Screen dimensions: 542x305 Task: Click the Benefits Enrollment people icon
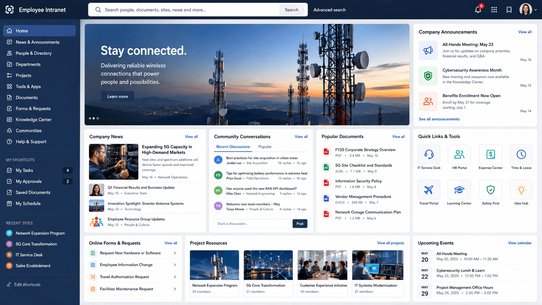[x=428, y=101]
